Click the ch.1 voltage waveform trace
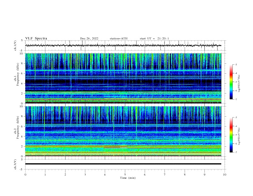Viewport: 253px width, 196px height. tap(123, 45)
